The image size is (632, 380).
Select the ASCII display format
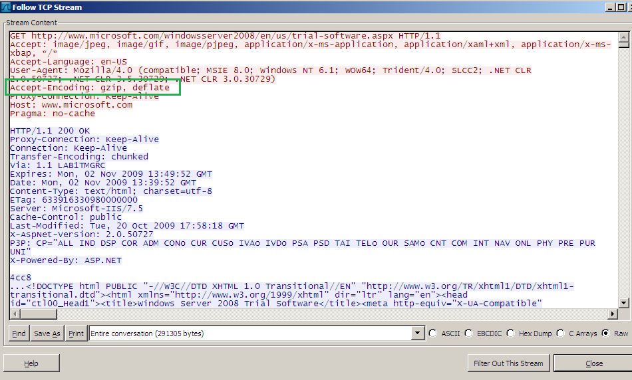tap(433, 333)
